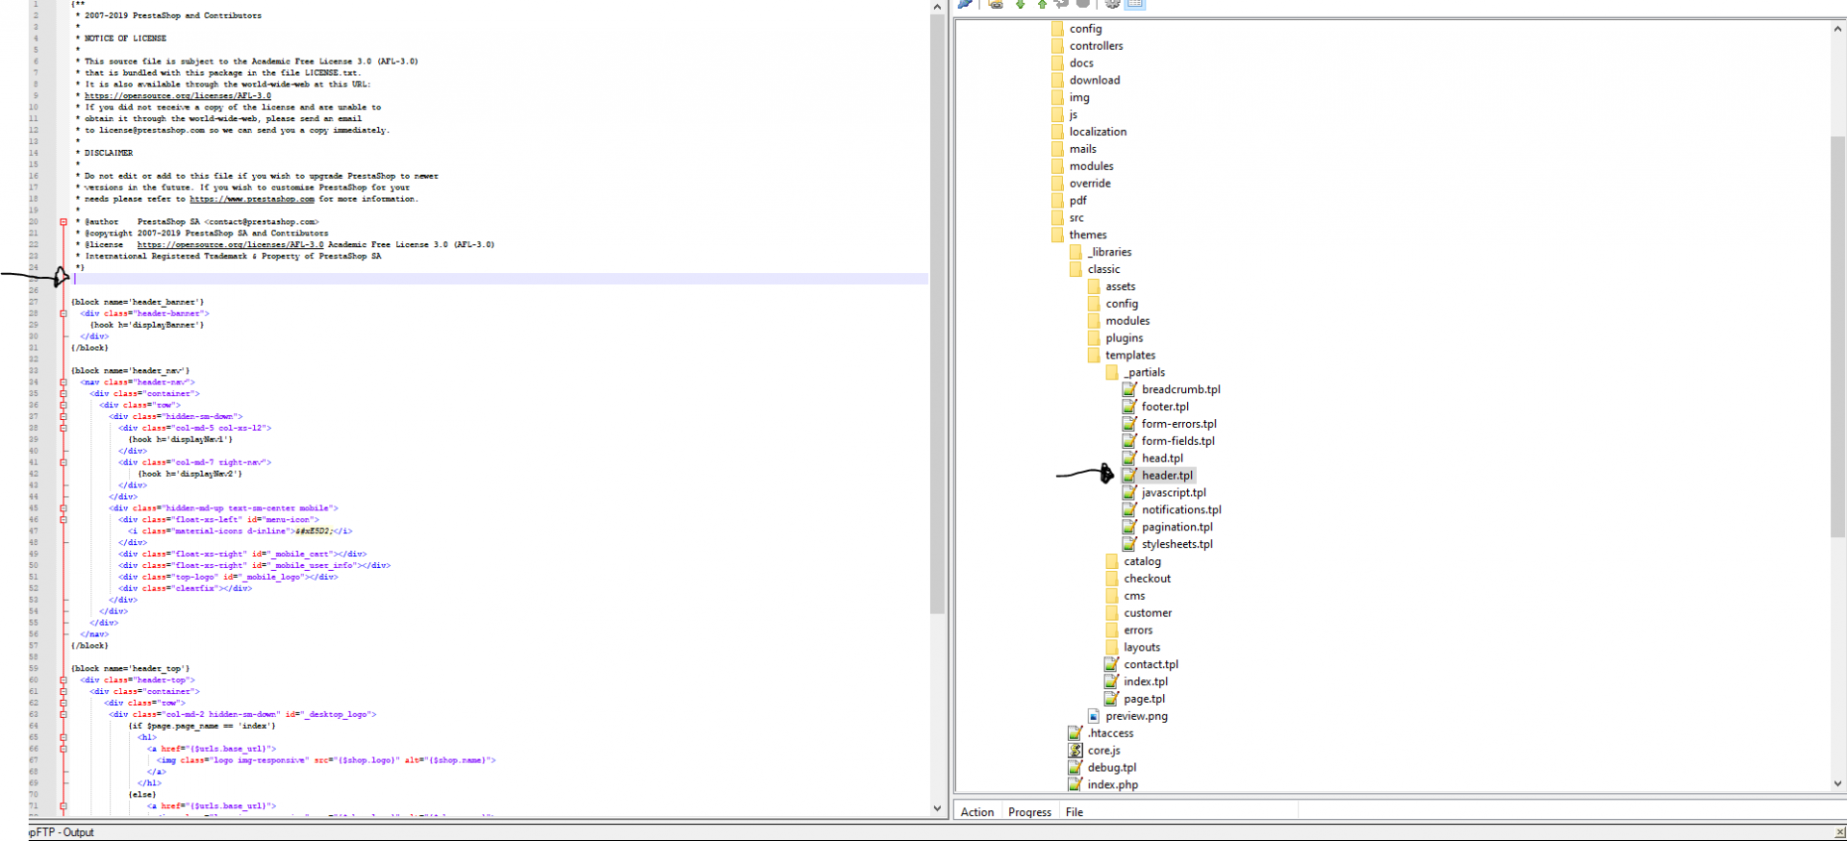Viewport: 1847px width, 841px height.
Task: Select page.tpl in the file tree
Action: coord(1144,699)
